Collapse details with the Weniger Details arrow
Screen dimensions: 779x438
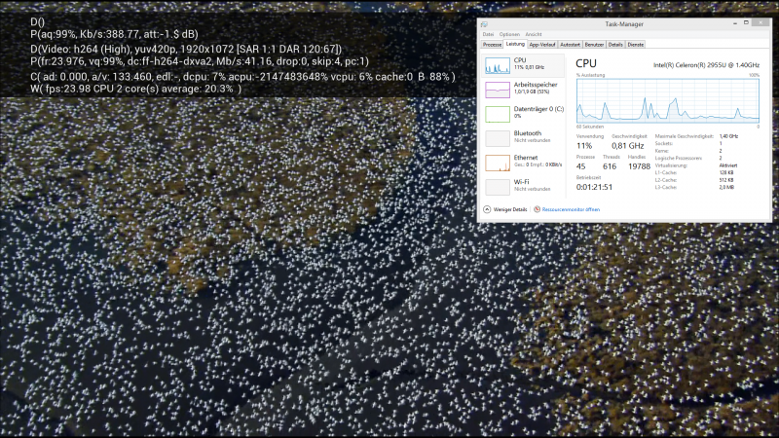pyautogui.click(x=487, y=209)
